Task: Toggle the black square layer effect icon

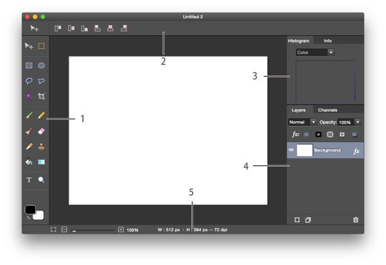Action: [318, 134]
